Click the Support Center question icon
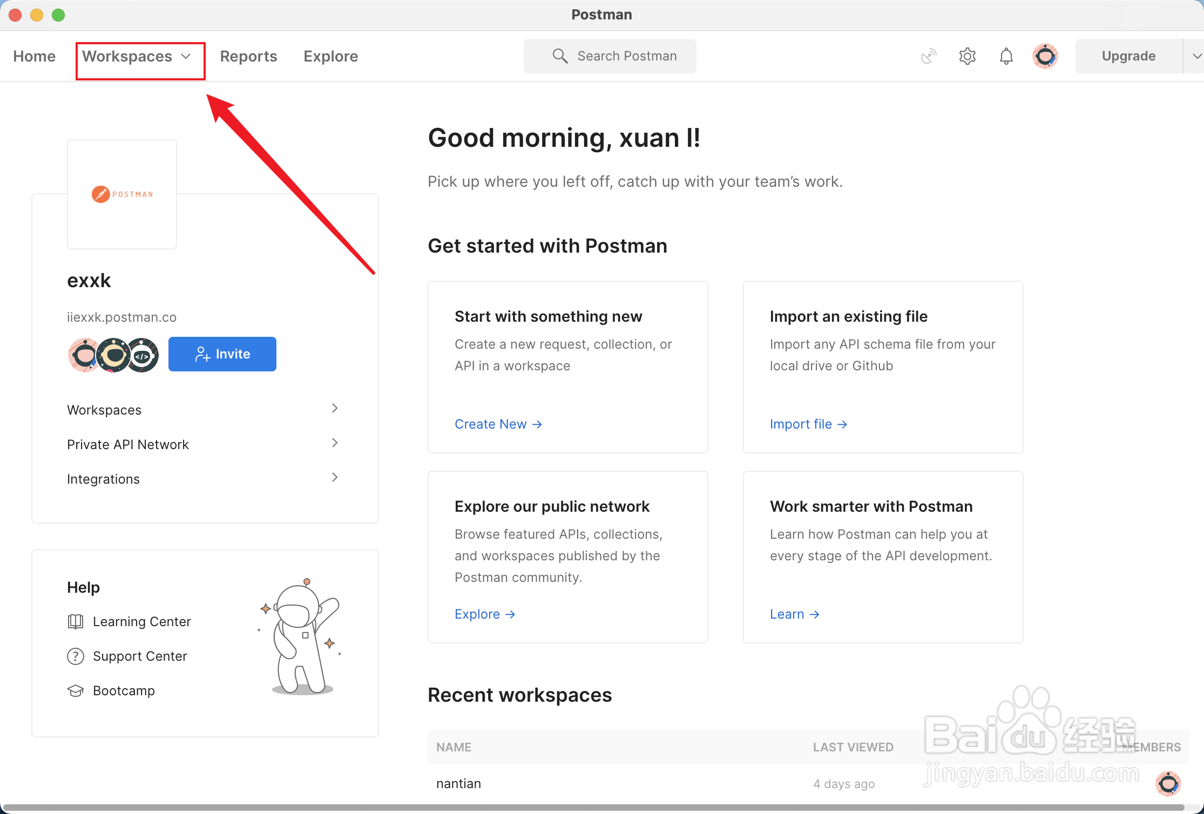Image resolution: width=1204 pixels, height=814 pixels. pyautogui.click(x=76, y=656)
